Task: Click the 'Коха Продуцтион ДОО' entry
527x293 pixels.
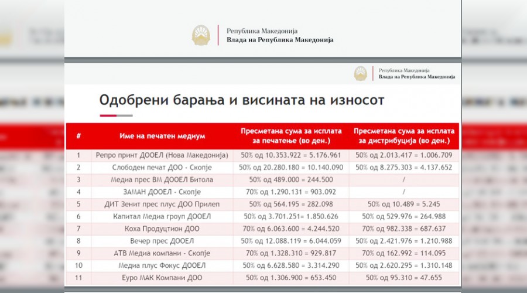Action: click(162, 229)
